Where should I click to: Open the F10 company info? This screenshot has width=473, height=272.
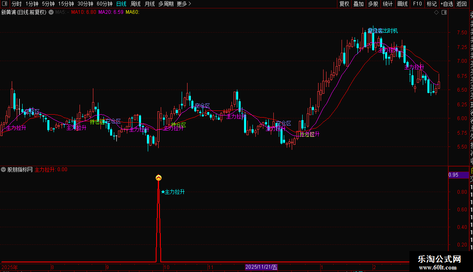(417, 4)
